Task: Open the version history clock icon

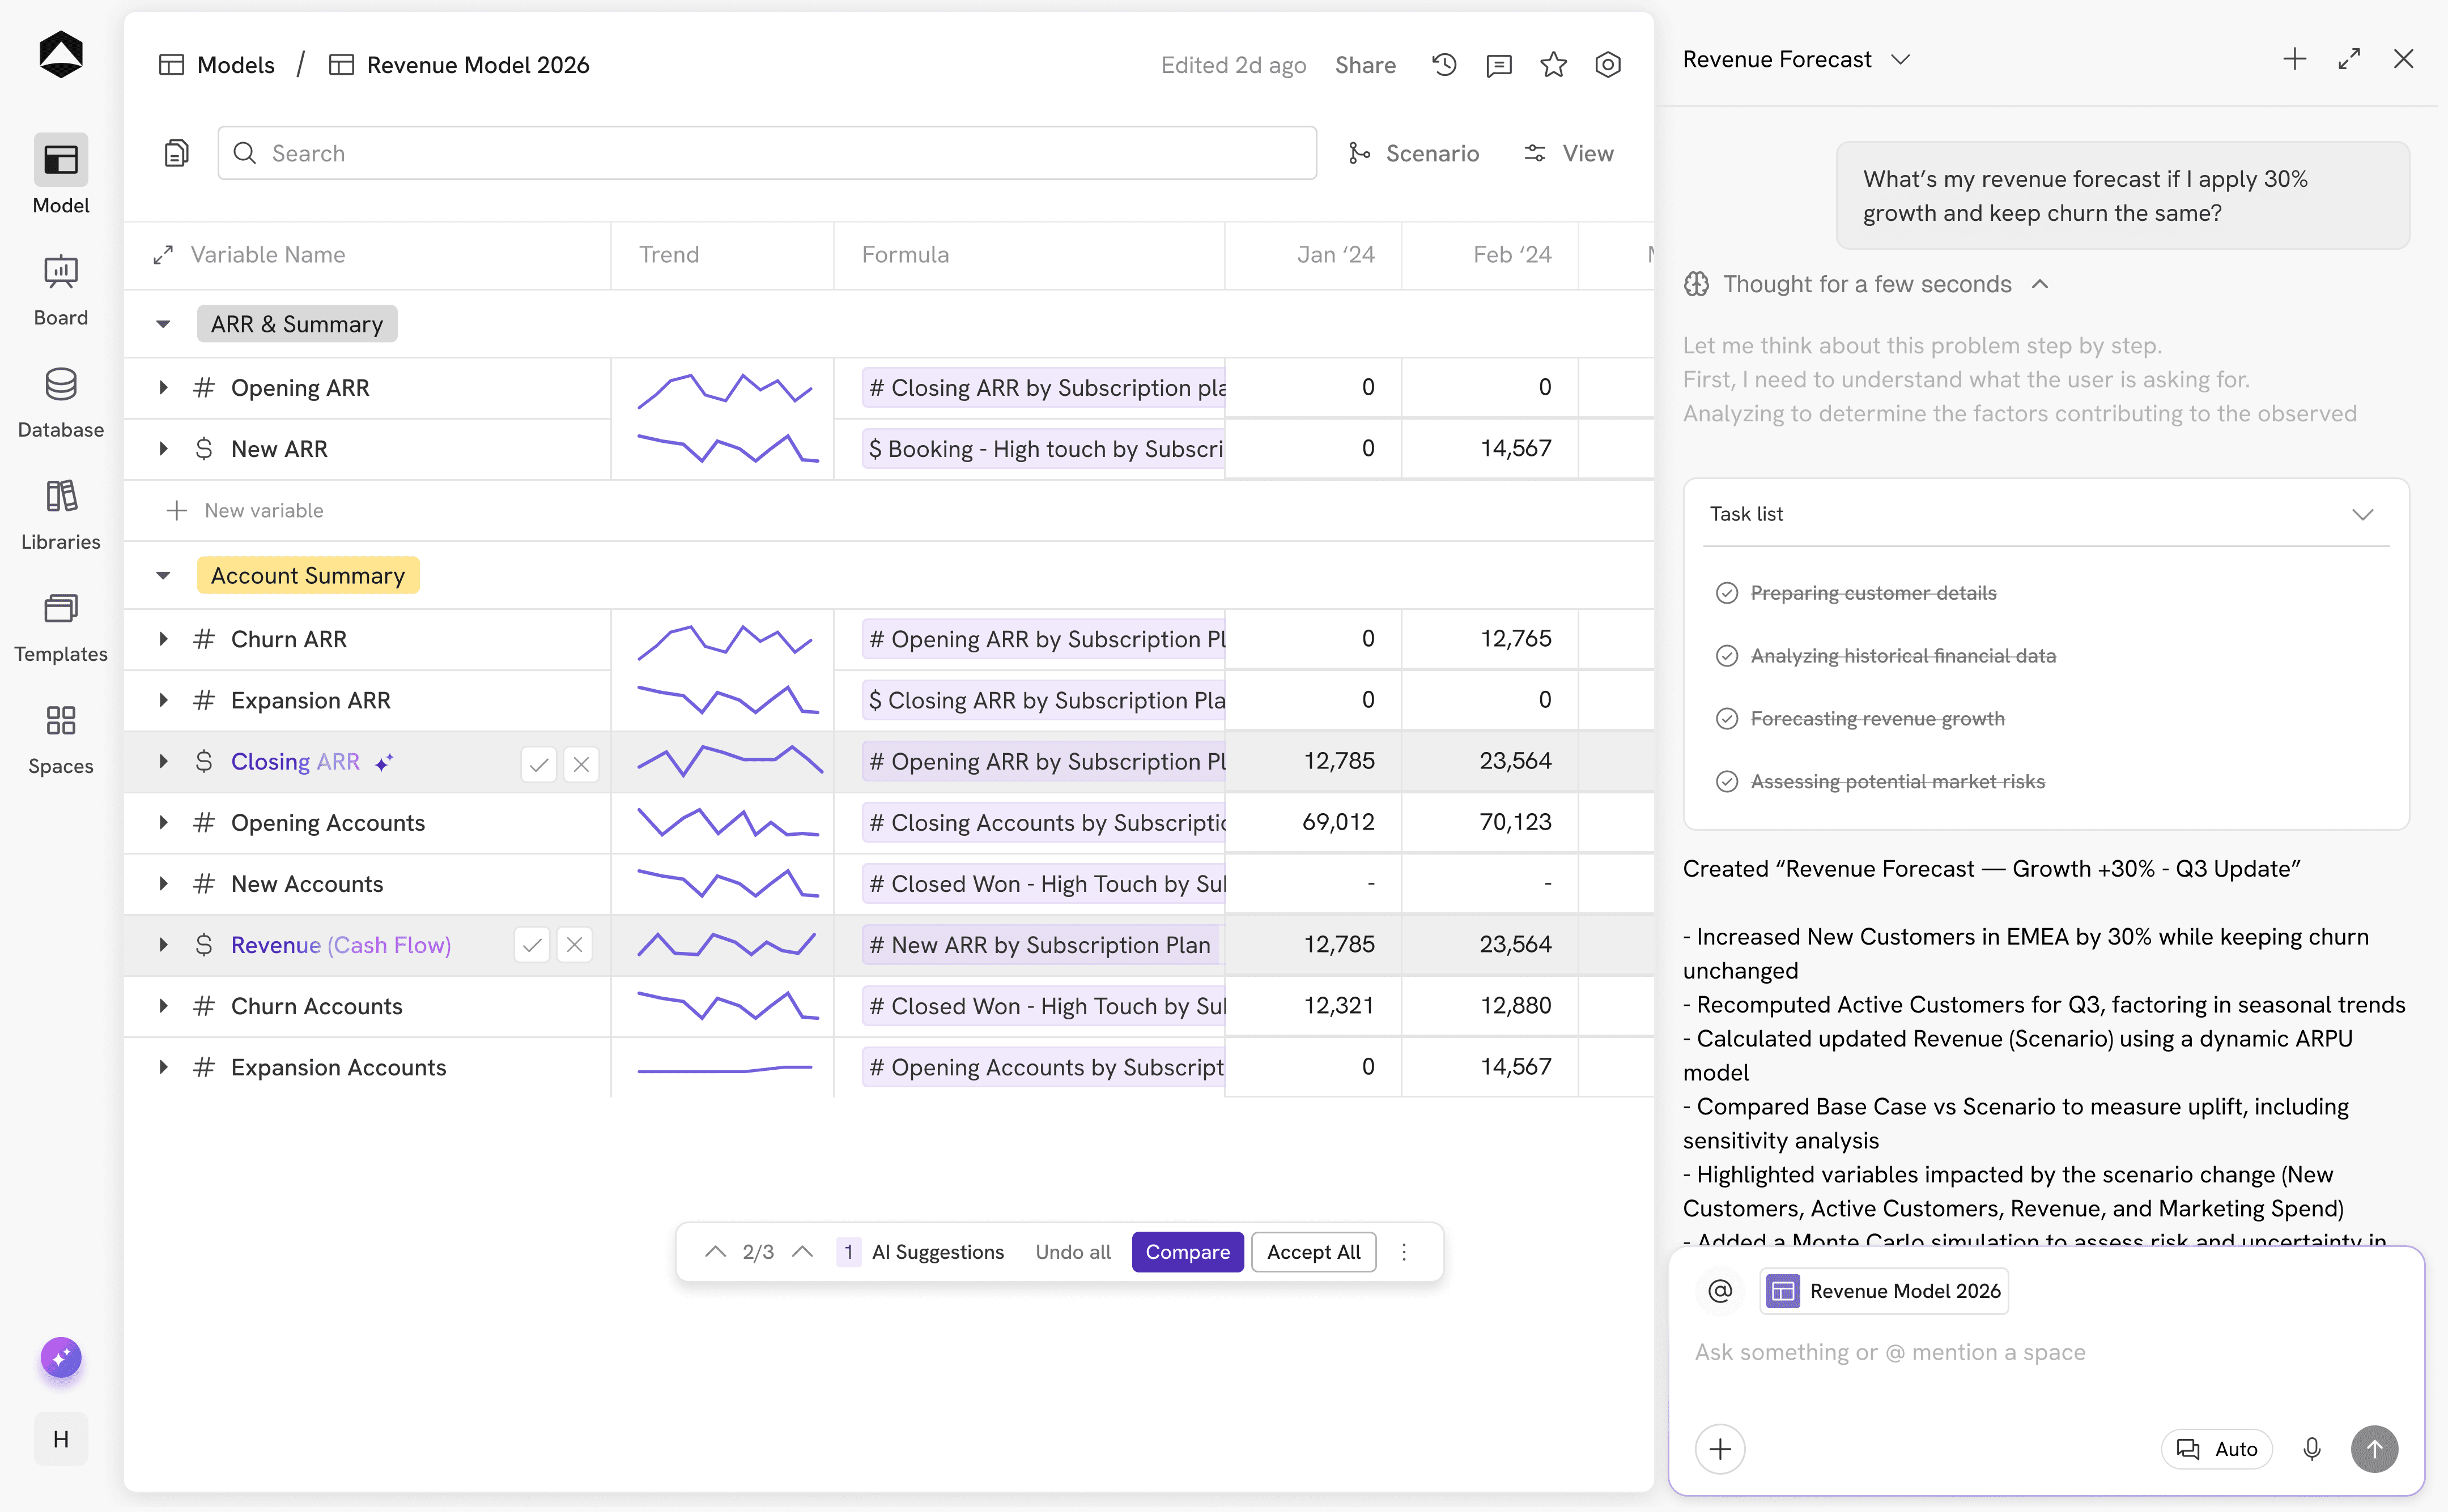Action: click(x=1444, y=65)
